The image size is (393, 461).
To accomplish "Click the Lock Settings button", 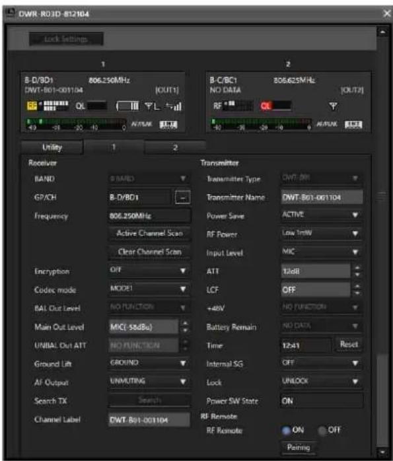I will [66, 39].
